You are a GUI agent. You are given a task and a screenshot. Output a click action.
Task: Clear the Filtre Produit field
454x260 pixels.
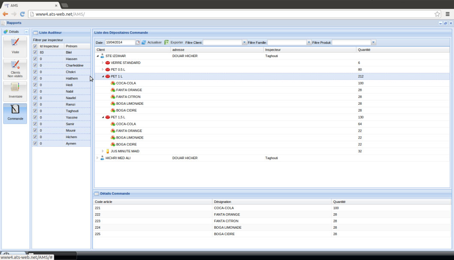(x=373, y=42)
